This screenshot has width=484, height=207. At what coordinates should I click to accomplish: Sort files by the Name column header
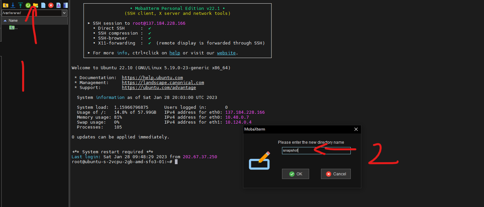coord(13,20)
